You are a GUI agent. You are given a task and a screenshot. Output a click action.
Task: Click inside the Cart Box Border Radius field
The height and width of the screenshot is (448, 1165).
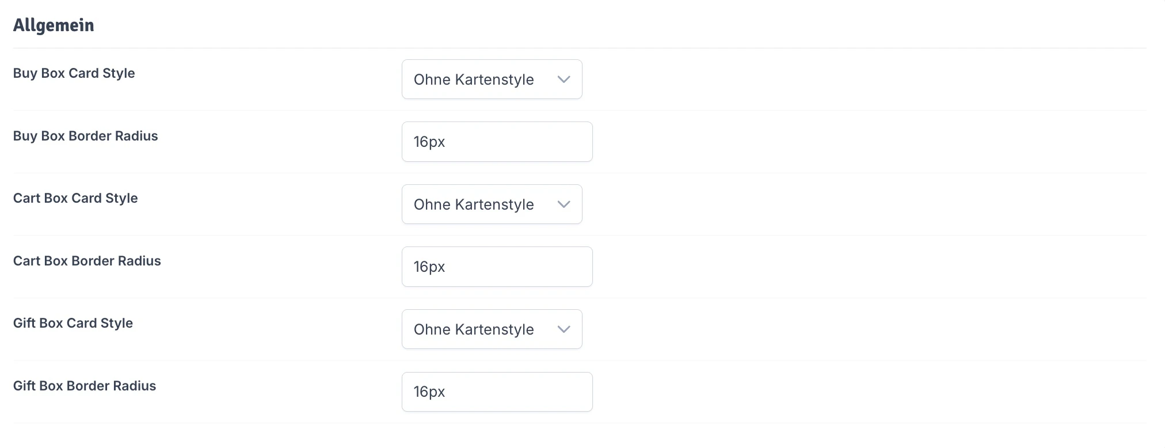coord(497,266)
